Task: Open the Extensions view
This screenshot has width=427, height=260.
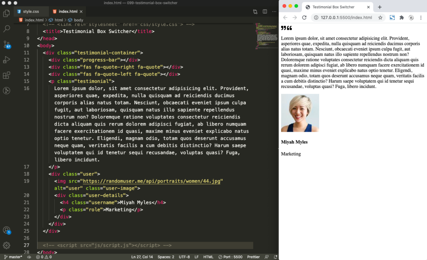Action: (7, 75)
